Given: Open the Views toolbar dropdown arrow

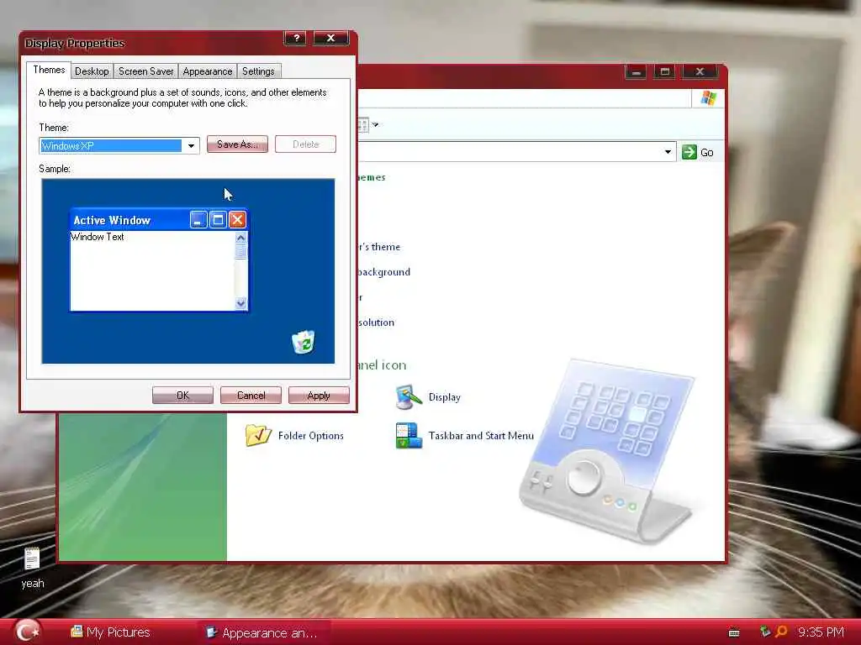Looking at the screenshot, I should 376,124.
